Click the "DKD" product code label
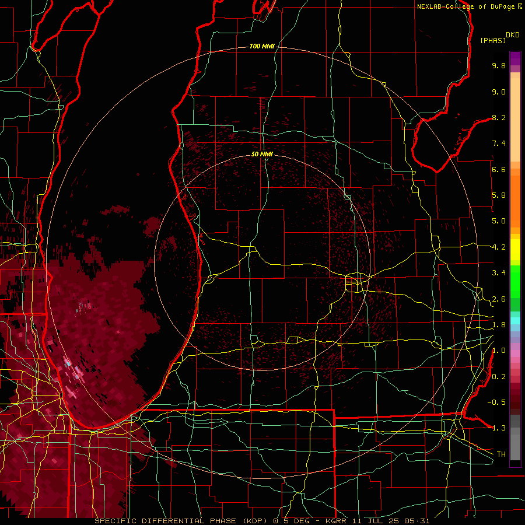Image resolution: width=525 pixels, height=525 pixels. [513, 35]
